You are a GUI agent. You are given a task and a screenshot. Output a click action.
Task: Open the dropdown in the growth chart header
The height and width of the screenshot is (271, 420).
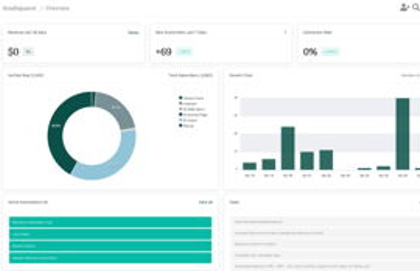(411, 75)
